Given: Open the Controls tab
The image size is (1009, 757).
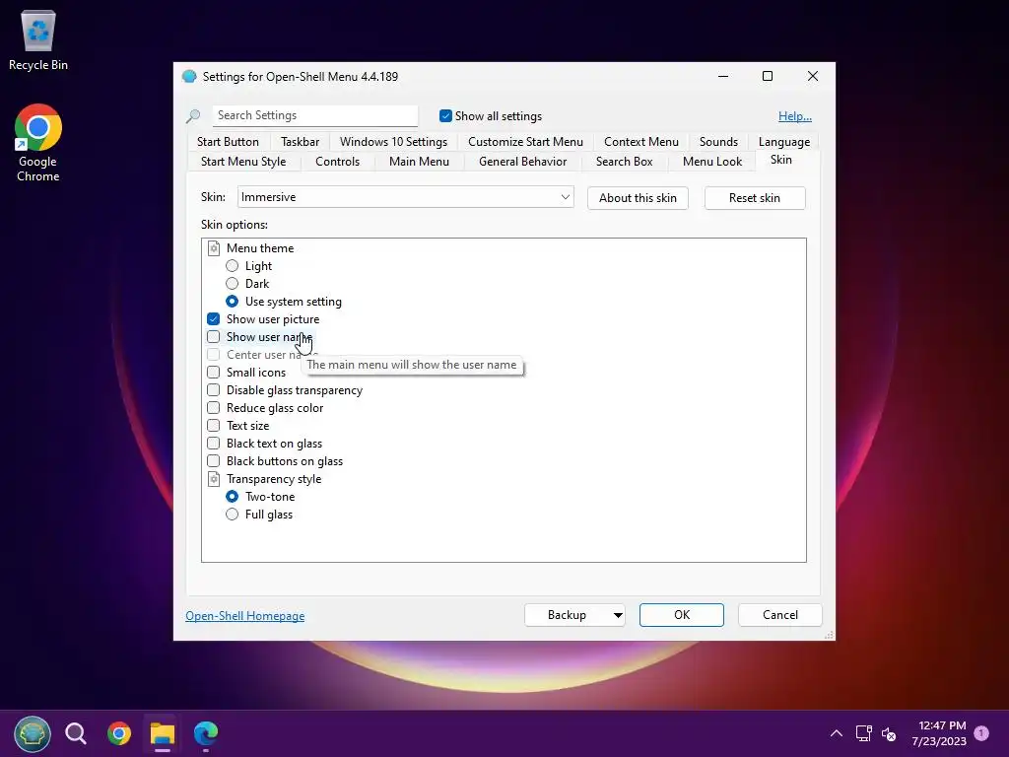Looking at the screenshot, I should 337,162.
